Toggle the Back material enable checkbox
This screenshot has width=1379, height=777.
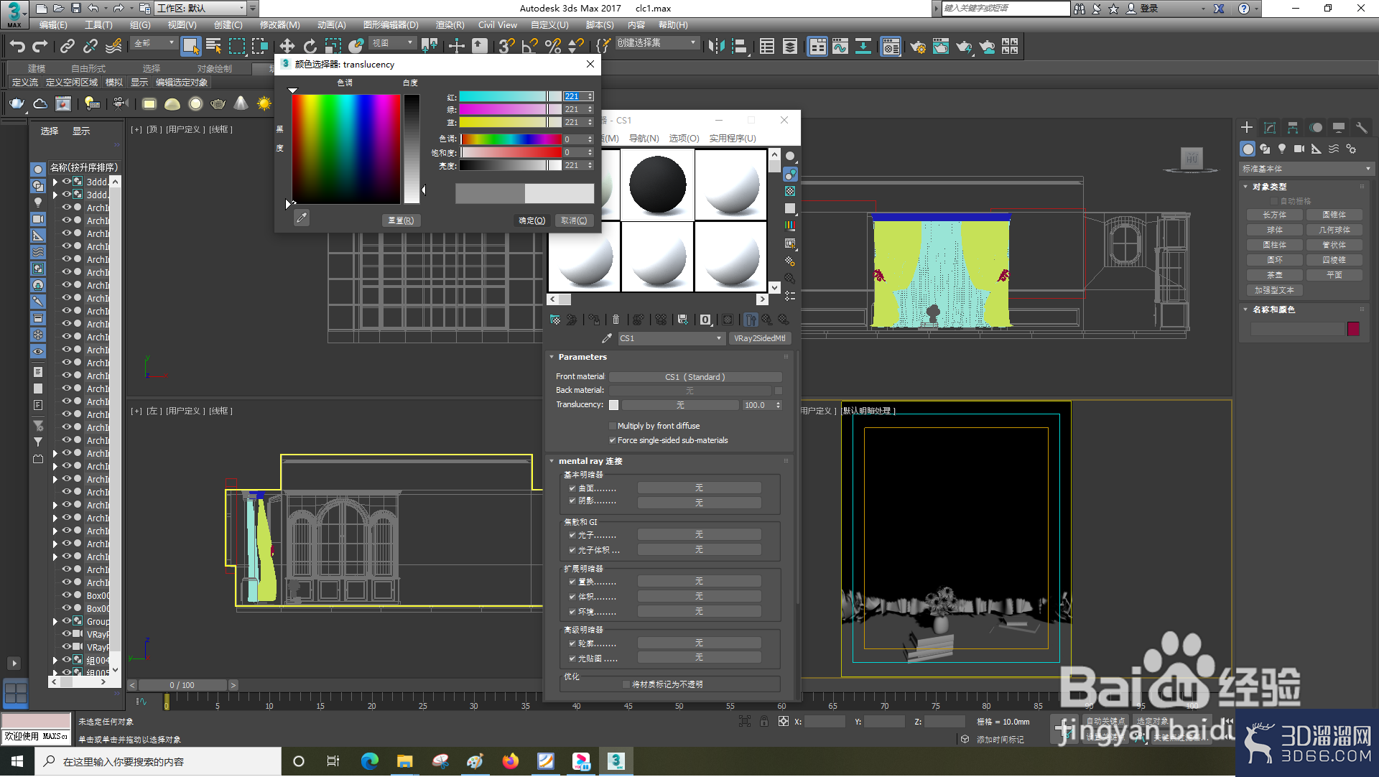click(779, 391)
